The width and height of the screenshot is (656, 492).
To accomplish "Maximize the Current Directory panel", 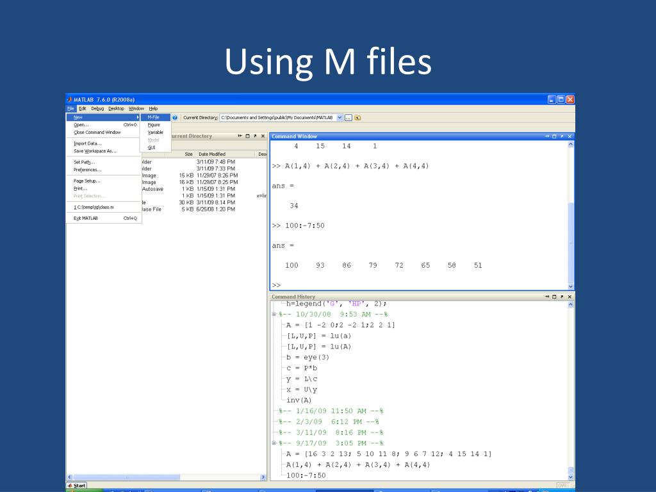I will [247, 136].
